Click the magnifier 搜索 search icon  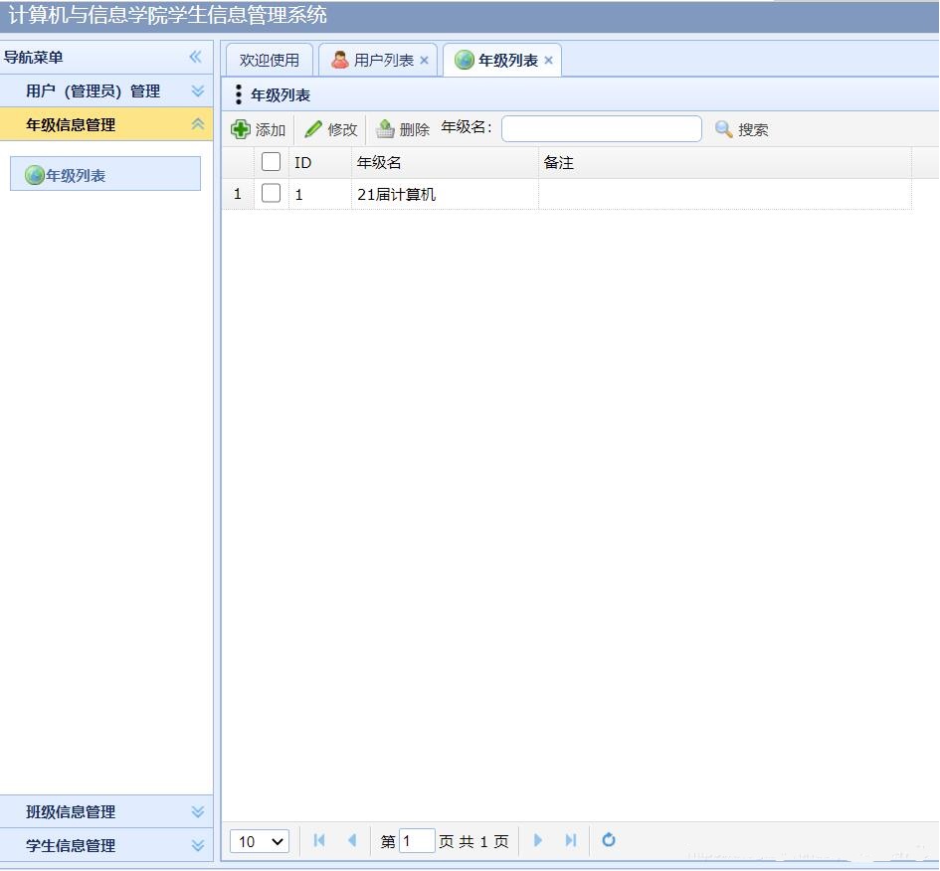tap(724, 129)
